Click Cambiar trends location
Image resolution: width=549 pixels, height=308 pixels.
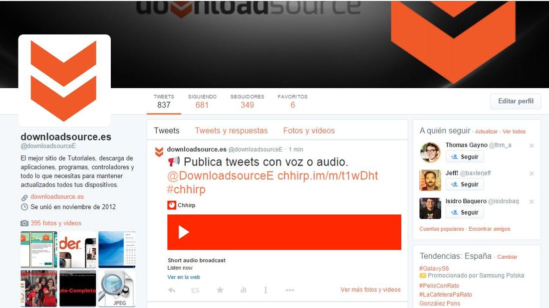(x=507, y=257)
